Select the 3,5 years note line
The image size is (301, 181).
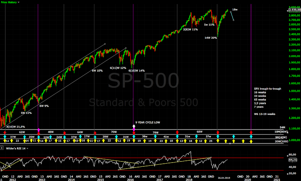(260, 103)
